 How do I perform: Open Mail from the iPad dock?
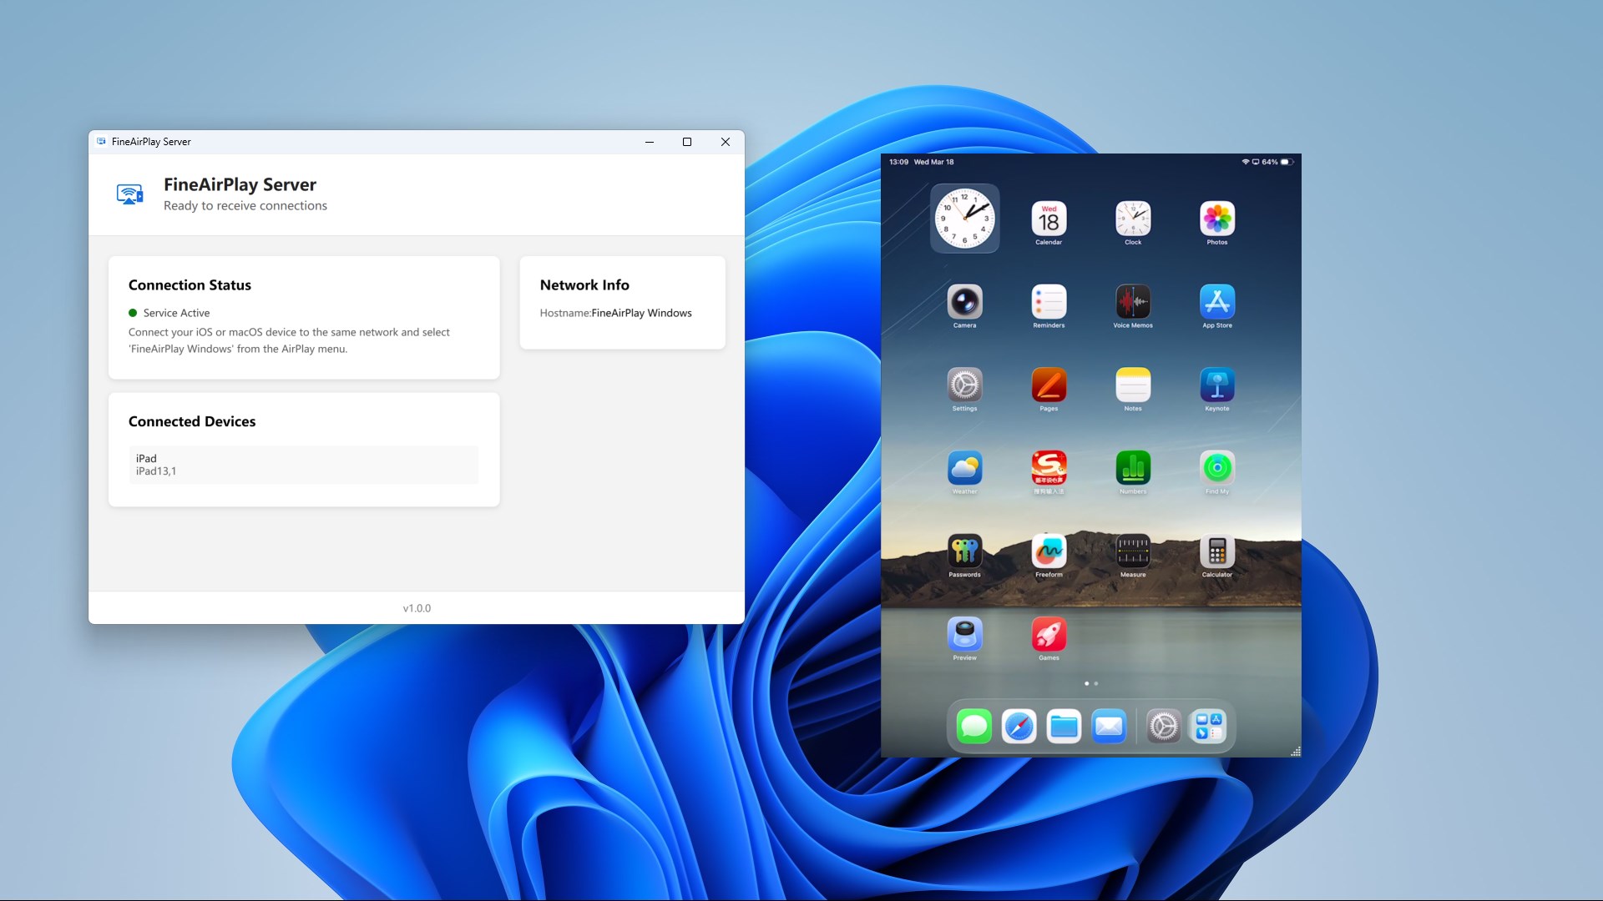pos(1109,726)
